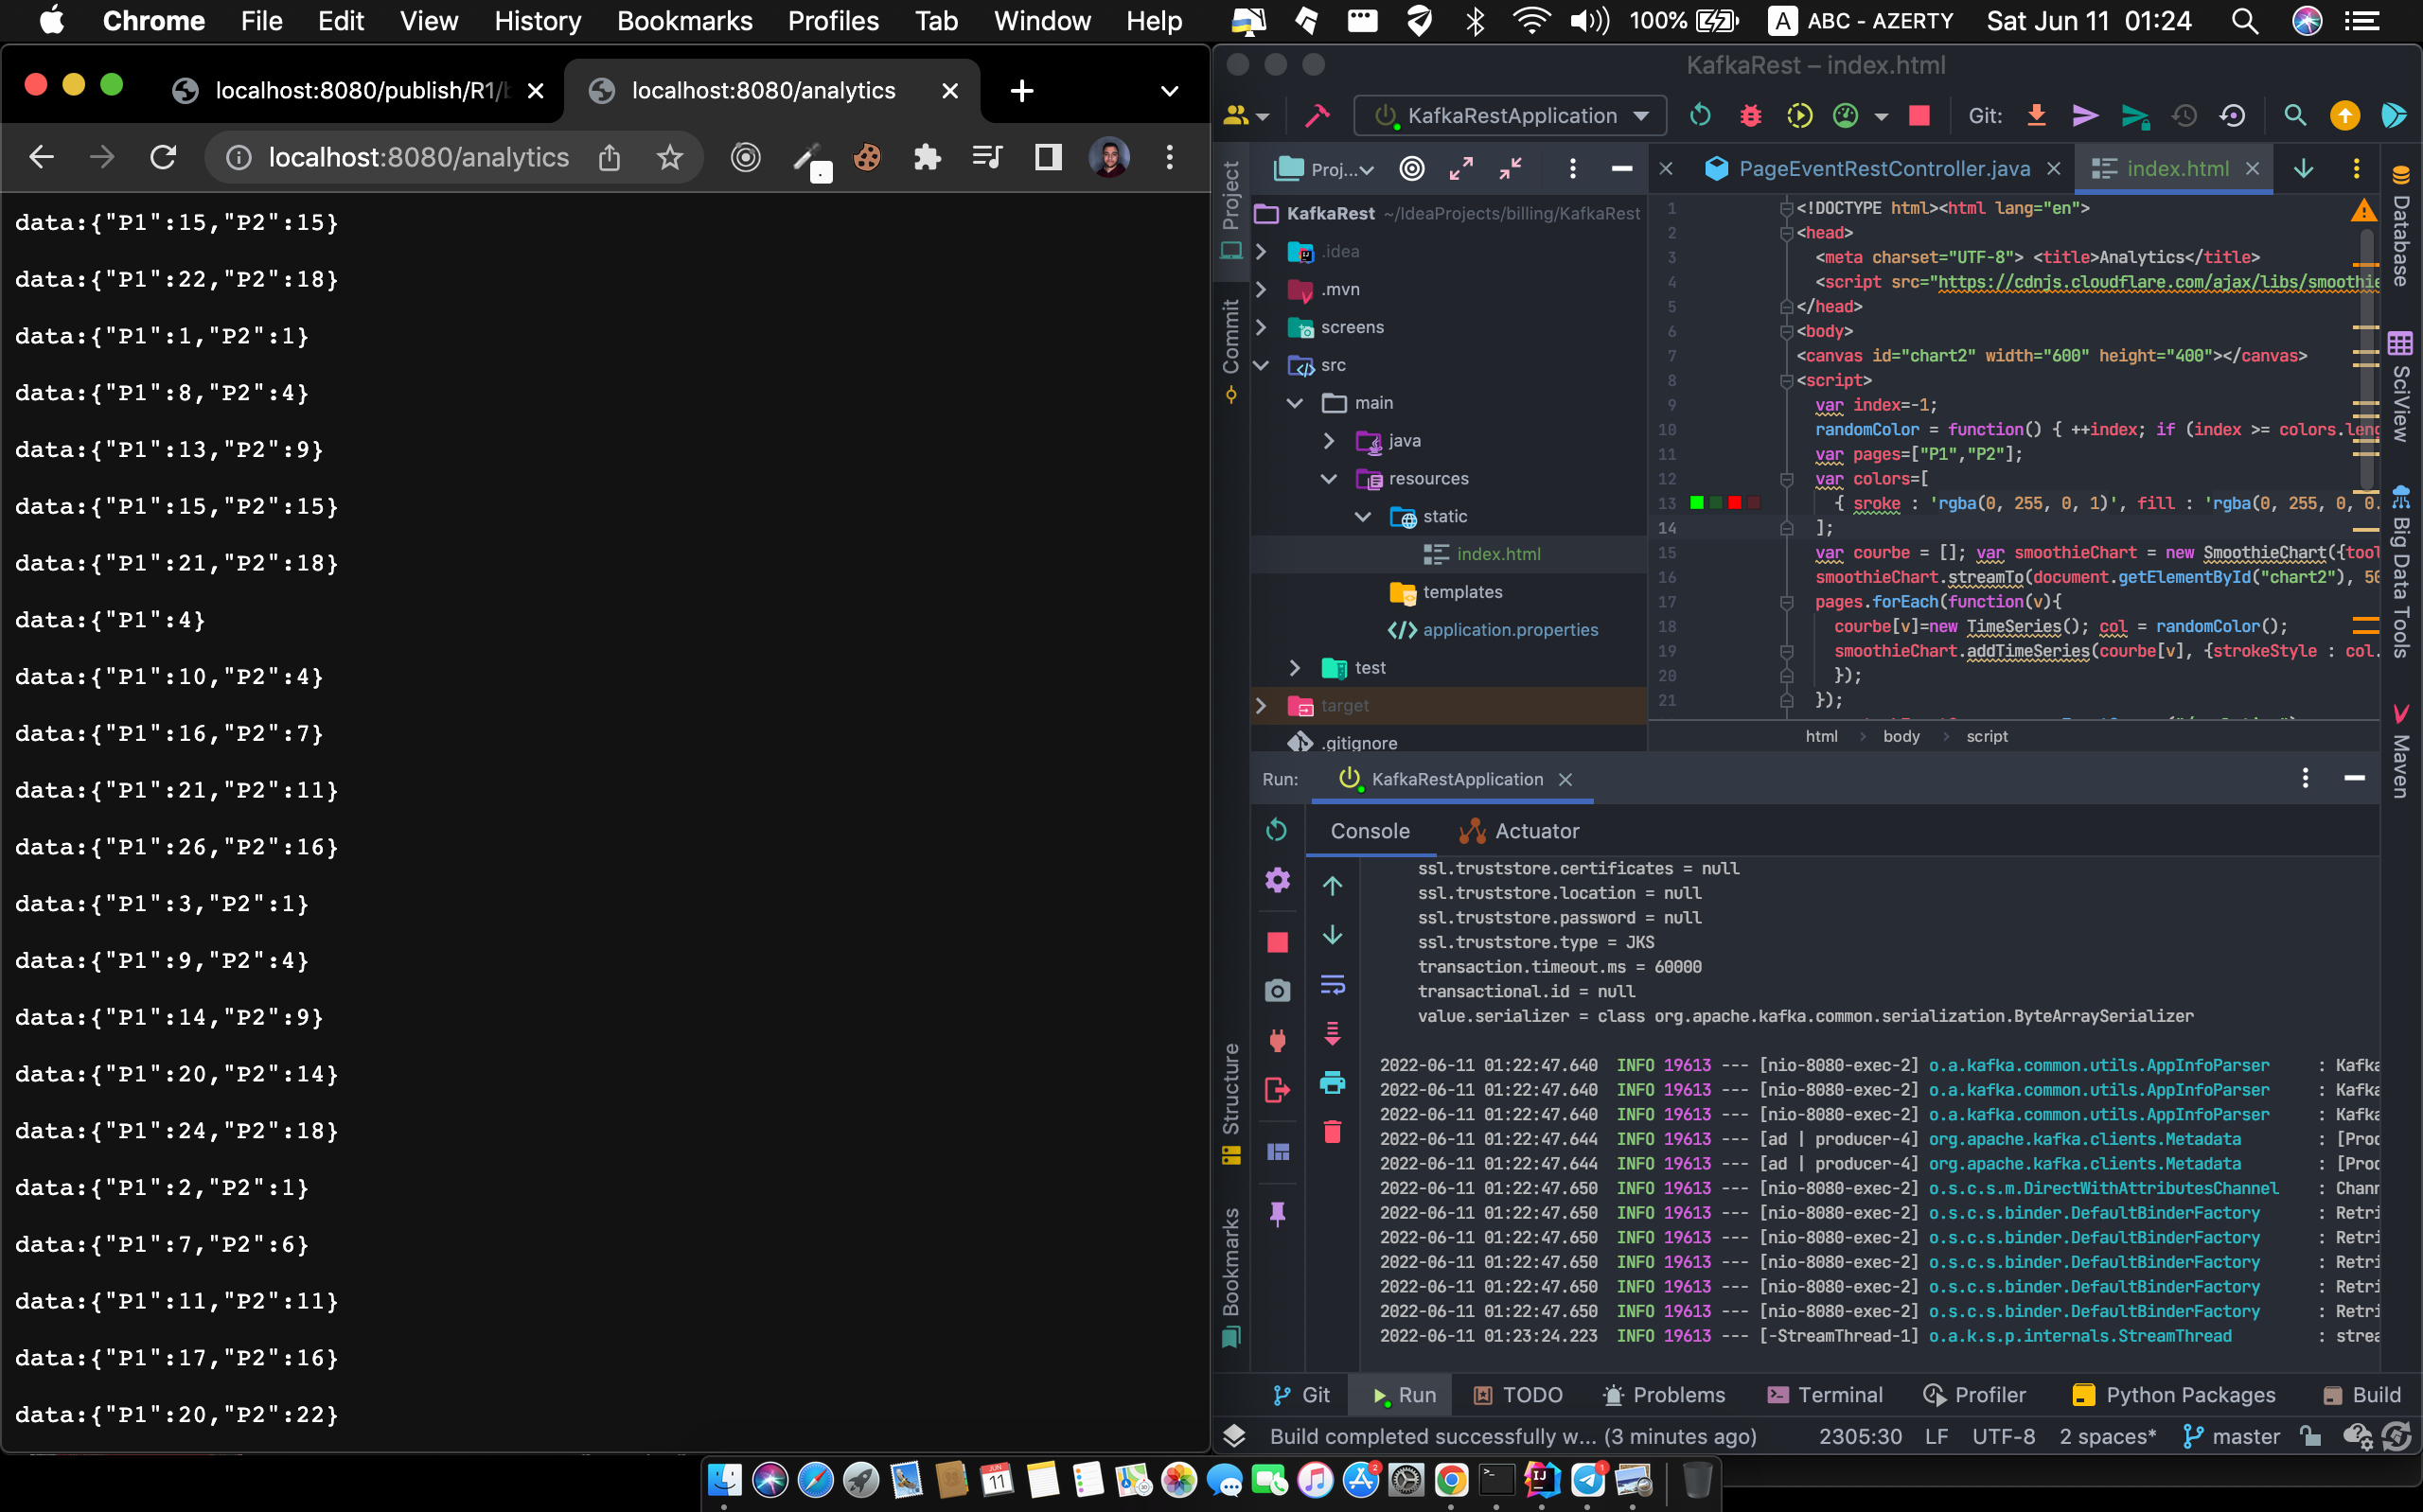
Task: Toggle the Chrome side panel button
Action: [x=1047, y=157]
